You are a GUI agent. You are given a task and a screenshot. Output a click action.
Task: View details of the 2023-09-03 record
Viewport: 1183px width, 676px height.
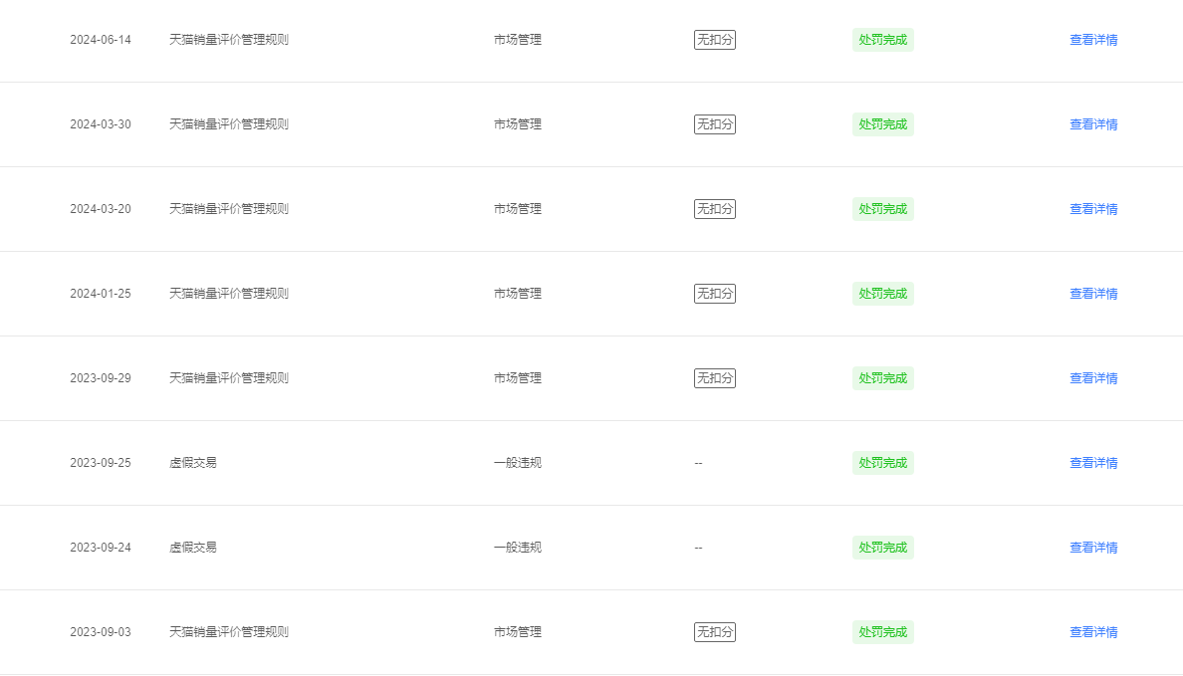[x=1093, y=631]
